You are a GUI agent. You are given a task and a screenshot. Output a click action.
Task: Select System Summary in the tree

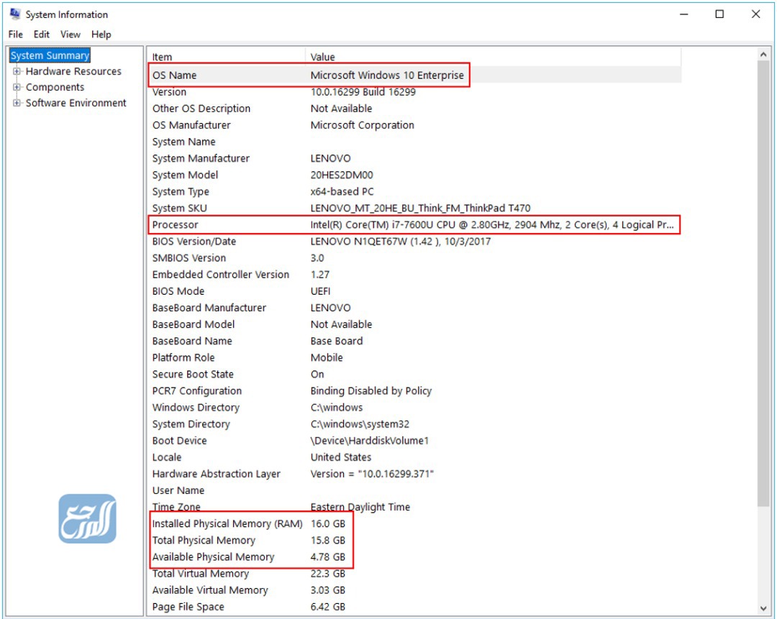pyautogui.click(x=50, y=55)
